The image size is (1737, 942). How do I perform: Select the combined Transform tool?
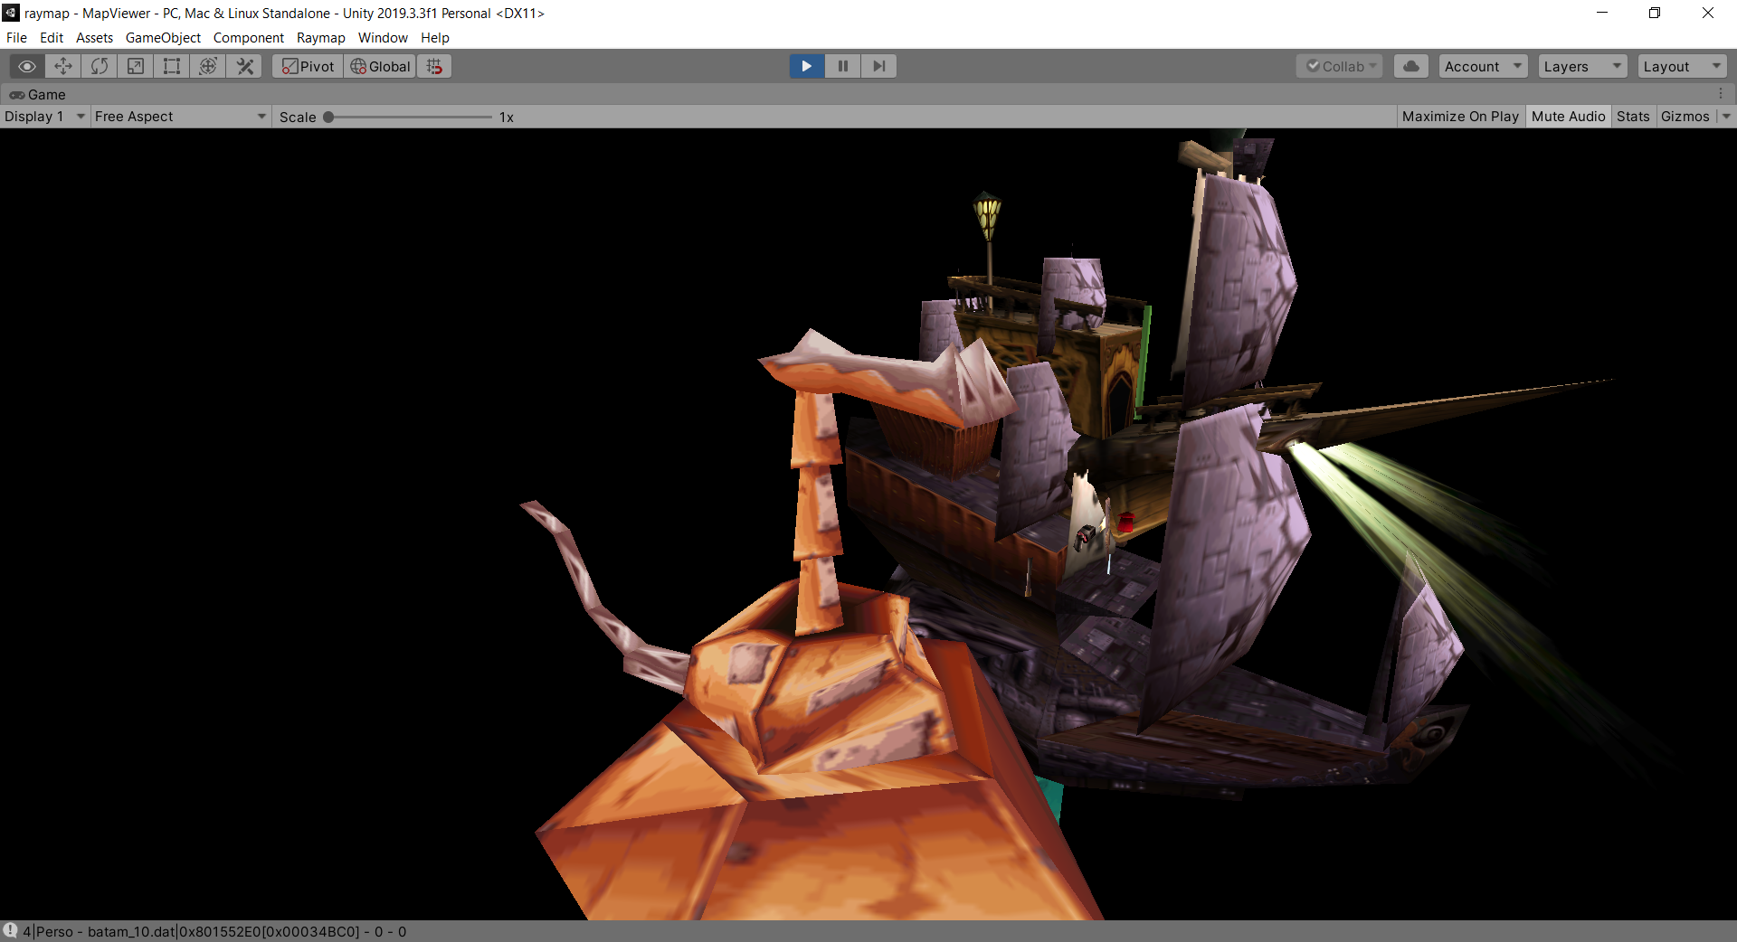click(x=208, y=66)
